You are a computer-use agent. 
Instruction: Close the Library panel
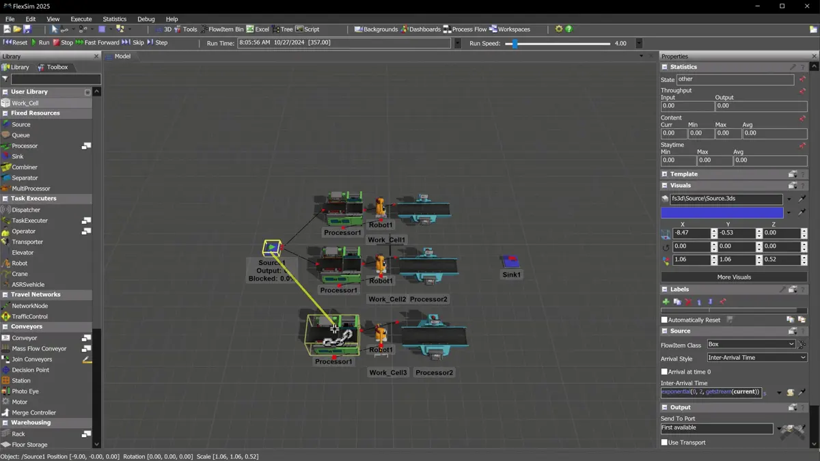(x=96, y=56)
